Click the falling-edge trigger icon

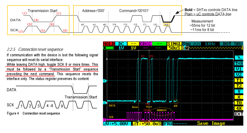239,58
